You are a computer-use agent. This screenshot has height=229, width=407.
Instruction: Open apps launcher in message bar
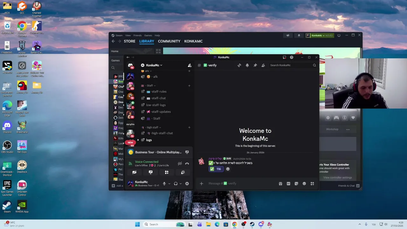click(312, 184)
